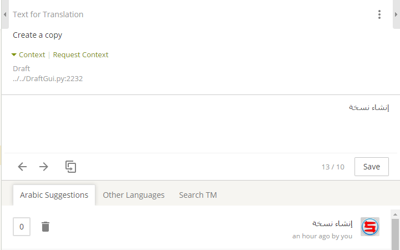Viewport: 400px width, 250px height.
Task: Collapse the right panel arrow
Action: pyautogui.click(x=396, y=14)
